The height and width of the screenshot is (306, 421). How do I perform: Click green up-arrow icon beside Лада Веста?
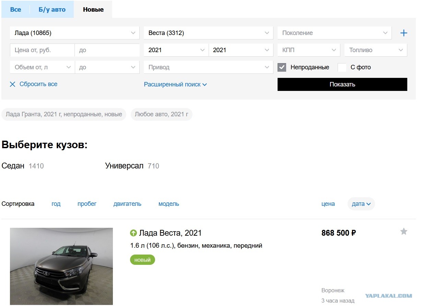point(133,233)
